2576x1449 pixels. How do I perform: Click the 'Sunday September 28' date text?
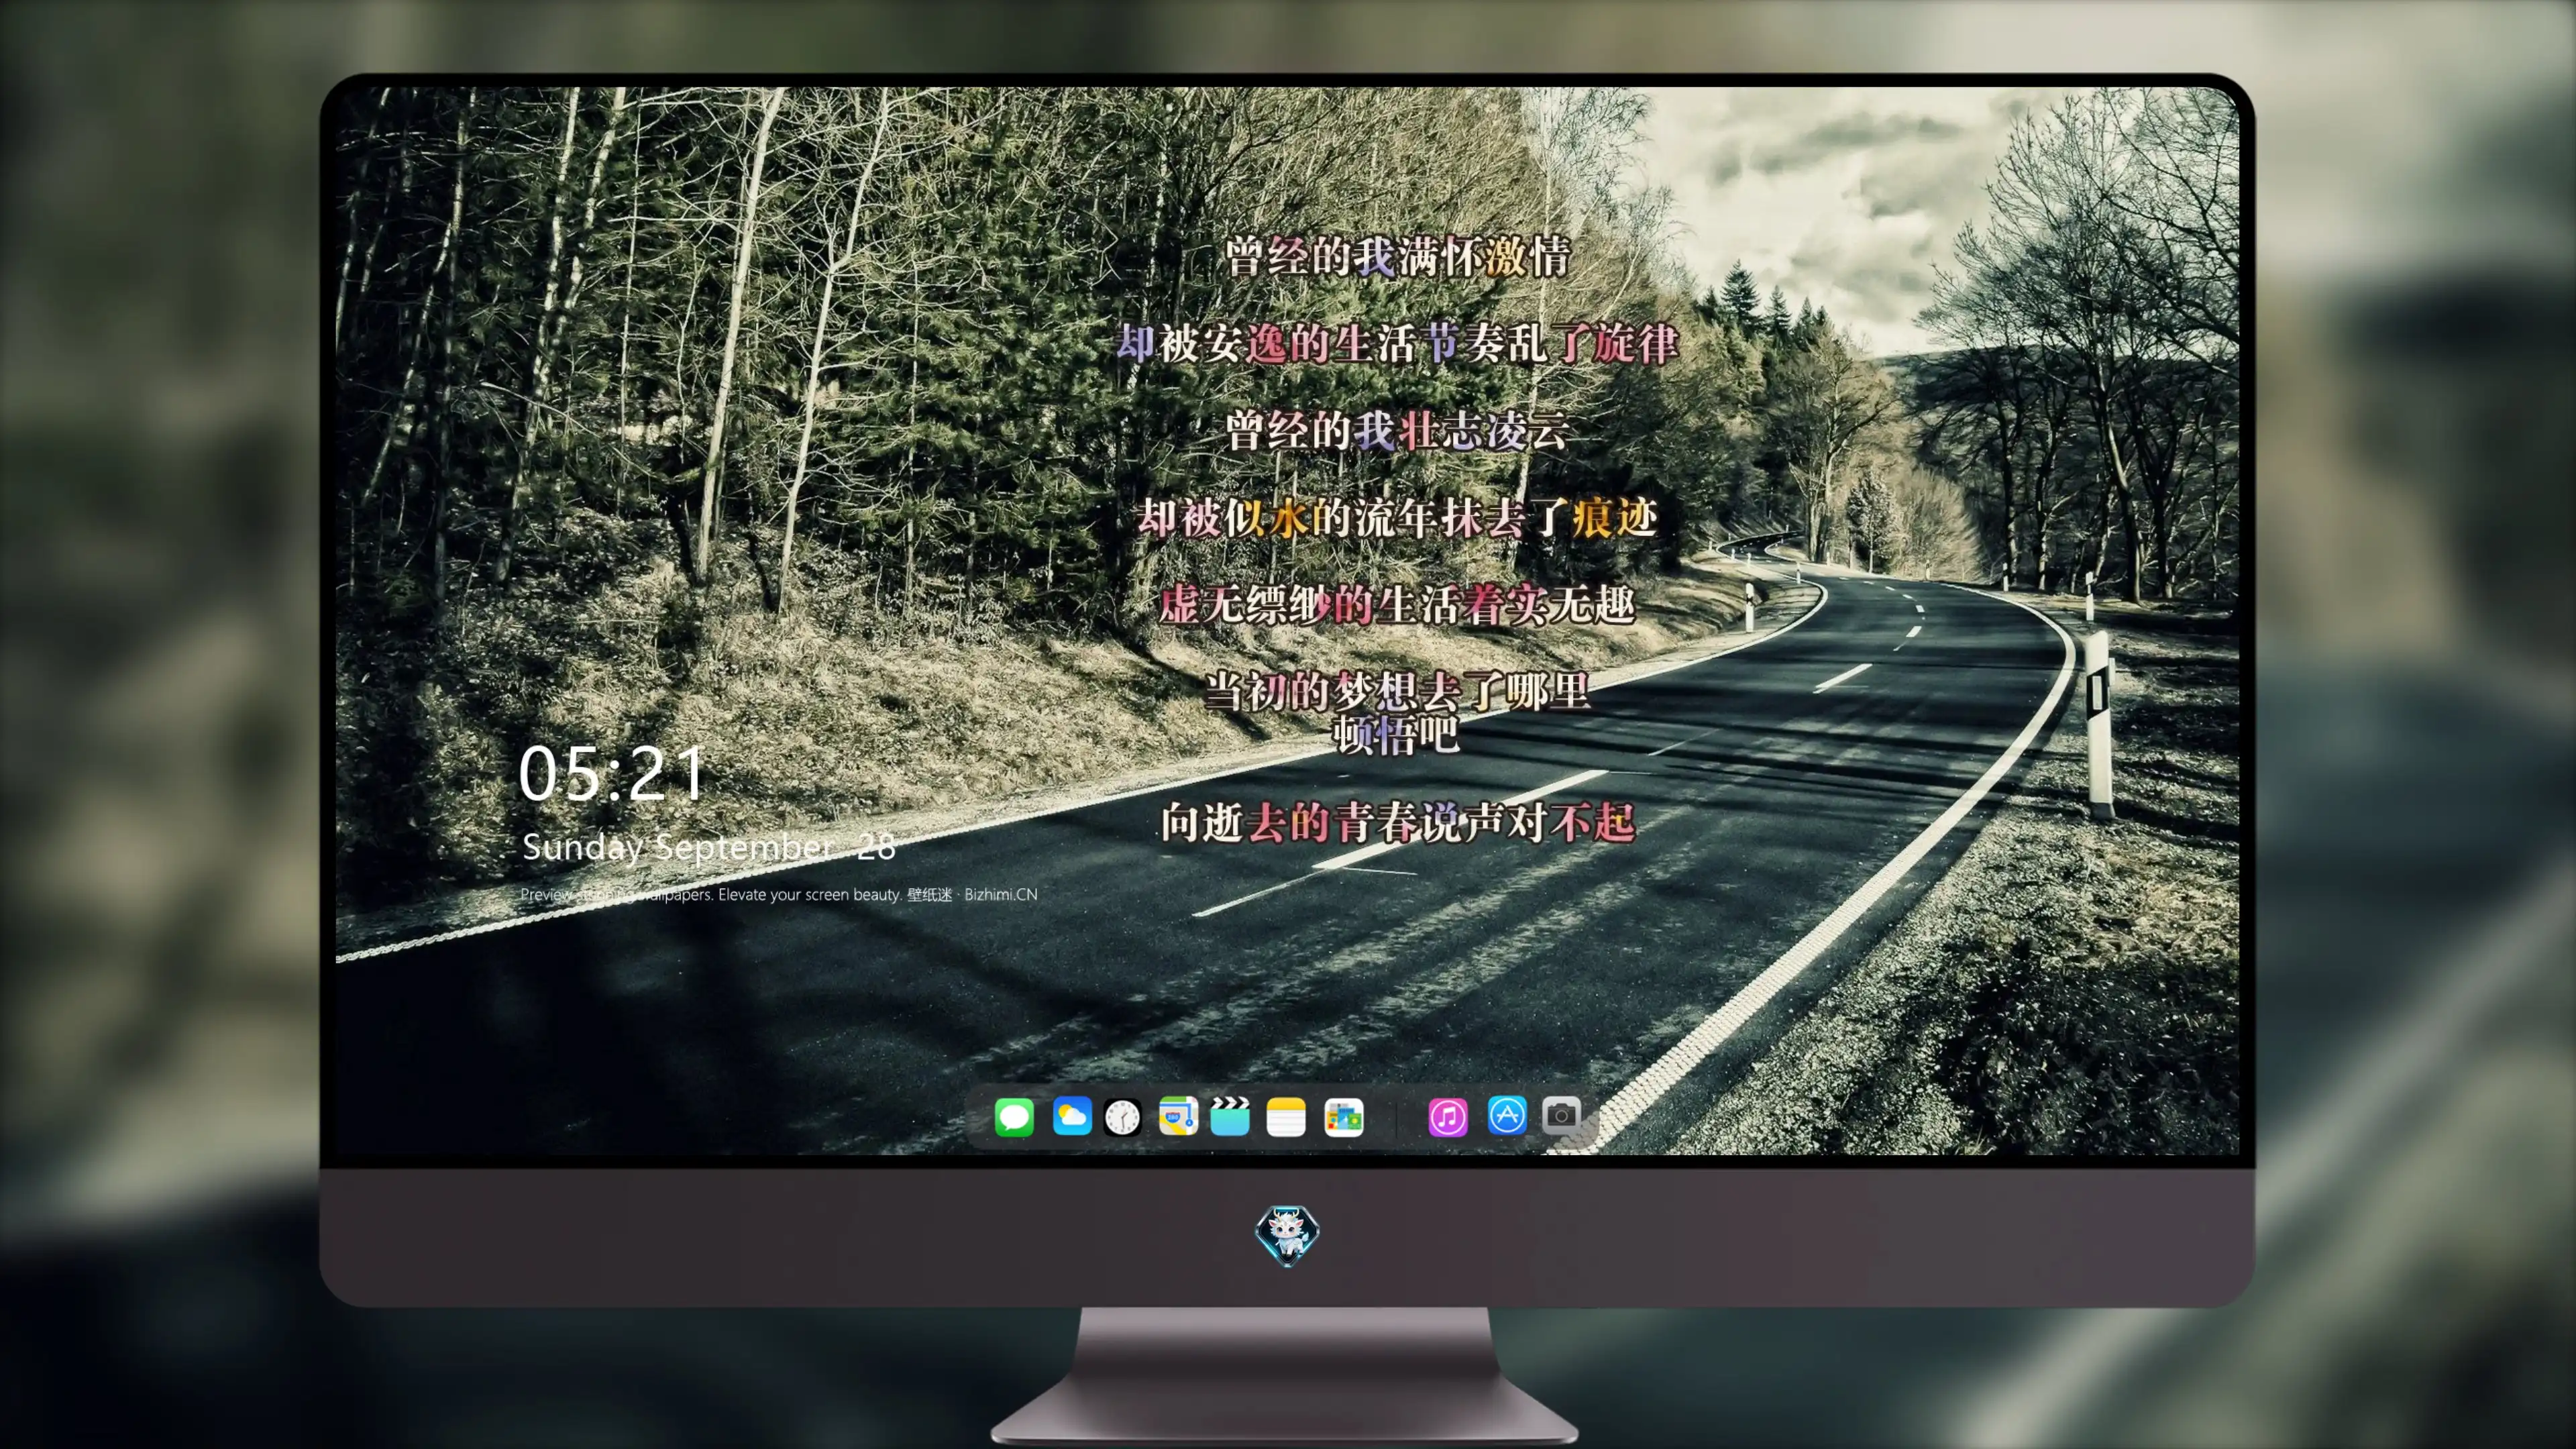(x=709, y=847)
